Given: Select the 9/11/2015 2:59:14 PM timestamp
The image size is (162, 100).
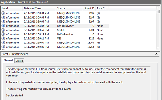Looking at the screenshot, I should click(36, 34).
